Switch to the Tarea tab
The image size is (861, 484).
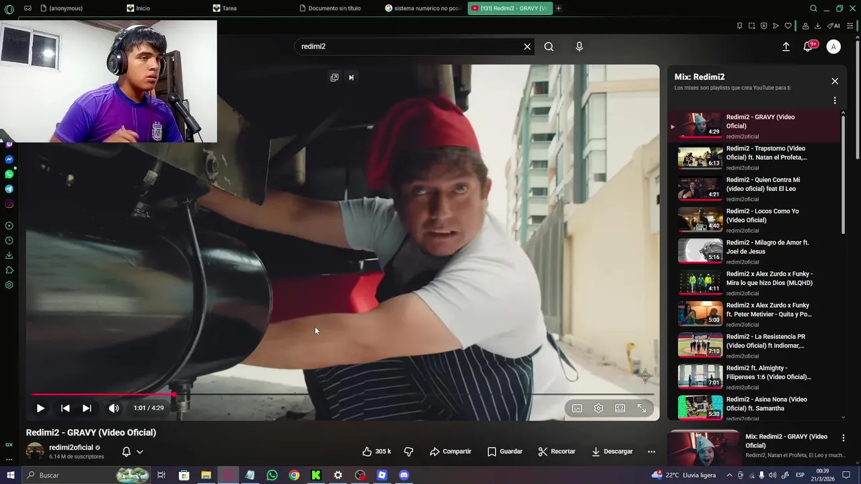pyautogui.click(x=229, y=8)
